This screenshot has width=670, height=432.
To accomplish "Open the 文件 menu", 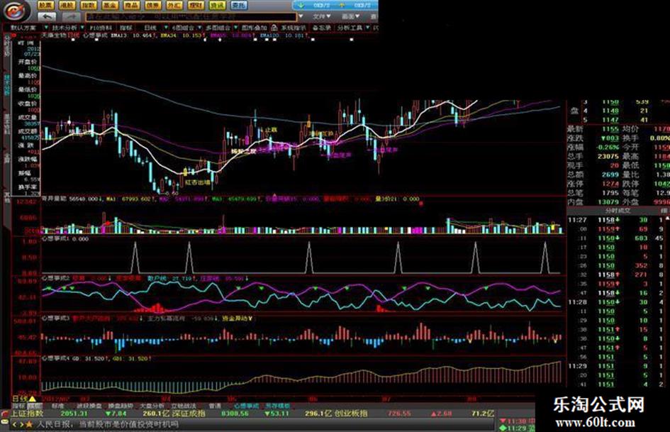I will (321, 16).
